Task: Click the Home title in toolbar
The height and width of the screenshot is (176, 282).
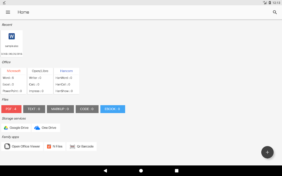Action: pos(23,12)
